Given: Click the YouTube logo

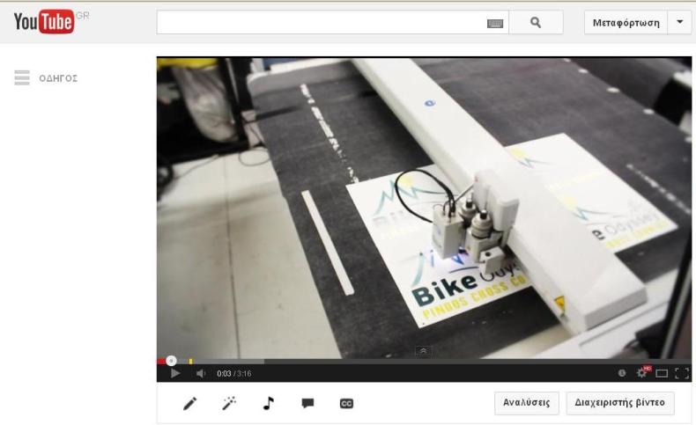Looking at the screenshot, I should 43,22.
